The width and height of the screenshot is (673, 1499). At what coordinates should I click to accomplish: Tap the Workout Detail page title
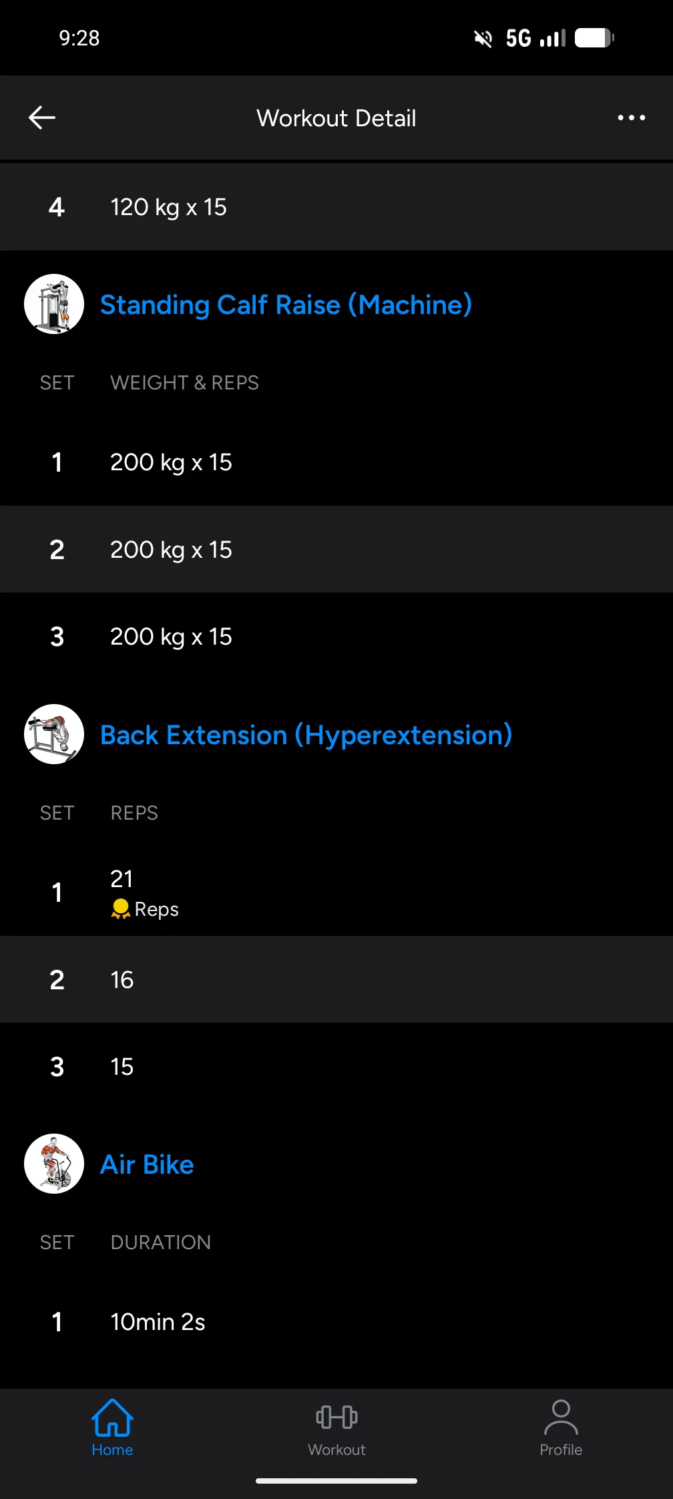[336, 118]
